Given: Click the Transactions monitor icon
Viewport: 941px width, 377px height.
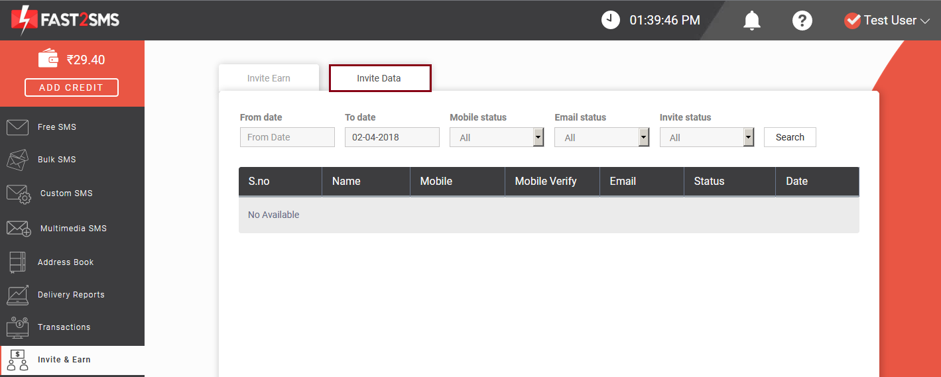Looking at the screenshot, I should (x=17, y=327).
